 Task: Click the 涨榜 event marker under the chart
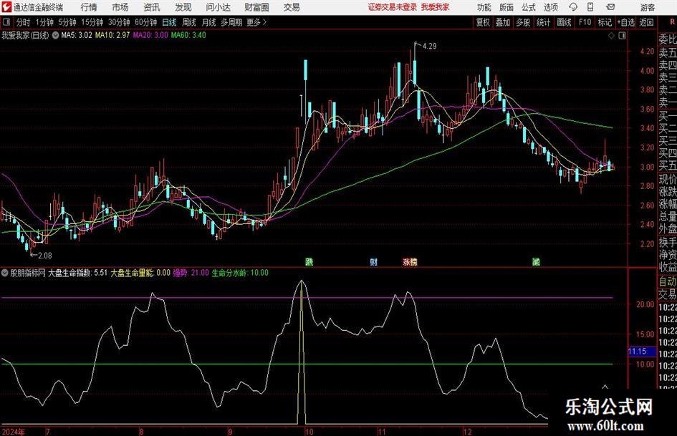click(410, 262)
